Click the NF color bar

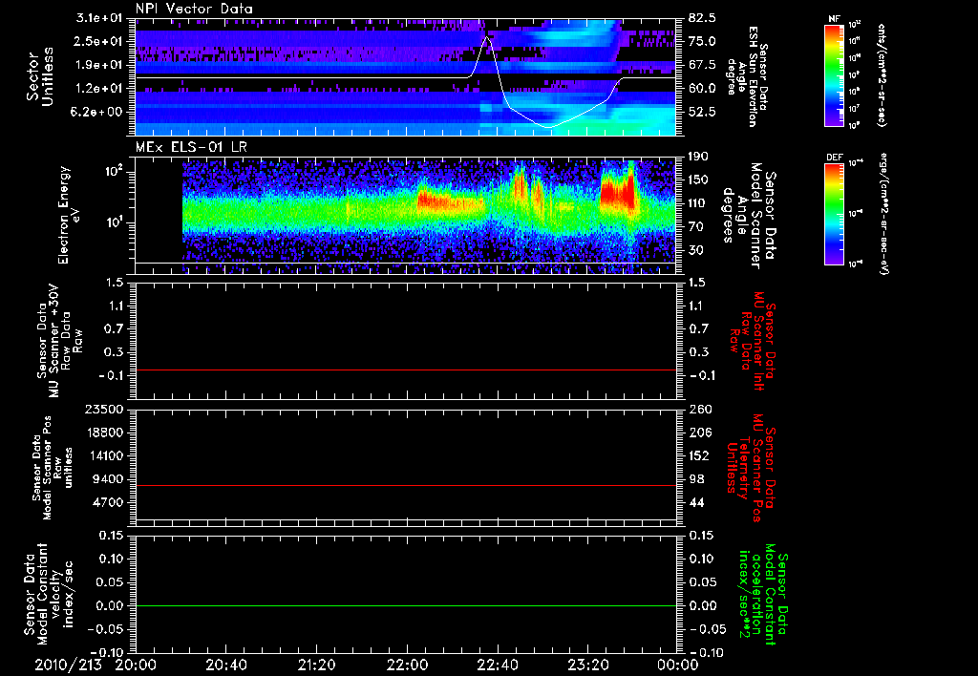click(x=835, y=74)
